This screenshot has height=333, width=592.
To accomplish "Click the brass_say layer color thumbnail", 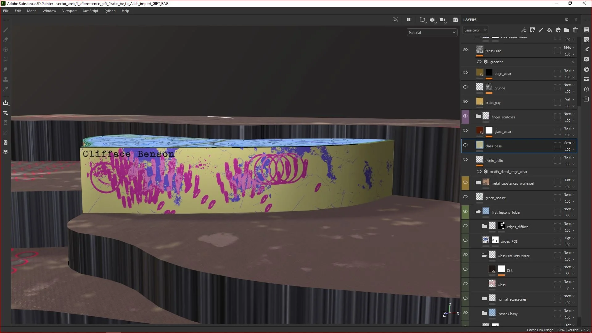I will [x=480, y=102].
